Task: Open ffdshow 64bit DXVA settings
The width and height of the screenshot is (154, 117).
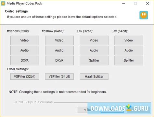Action: (59, 60)
